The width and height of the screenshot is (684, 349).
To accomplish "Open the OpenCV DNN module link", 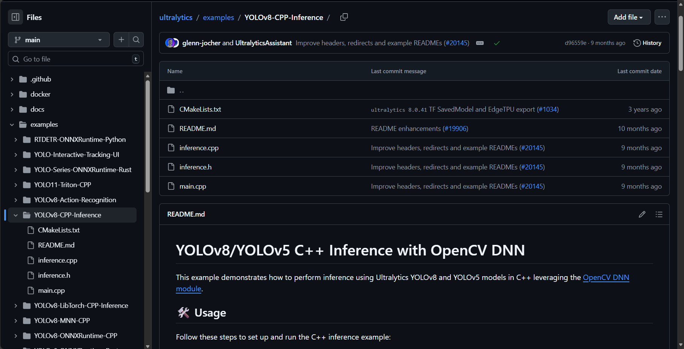I will pyautogui.click(x=606, y=278).
